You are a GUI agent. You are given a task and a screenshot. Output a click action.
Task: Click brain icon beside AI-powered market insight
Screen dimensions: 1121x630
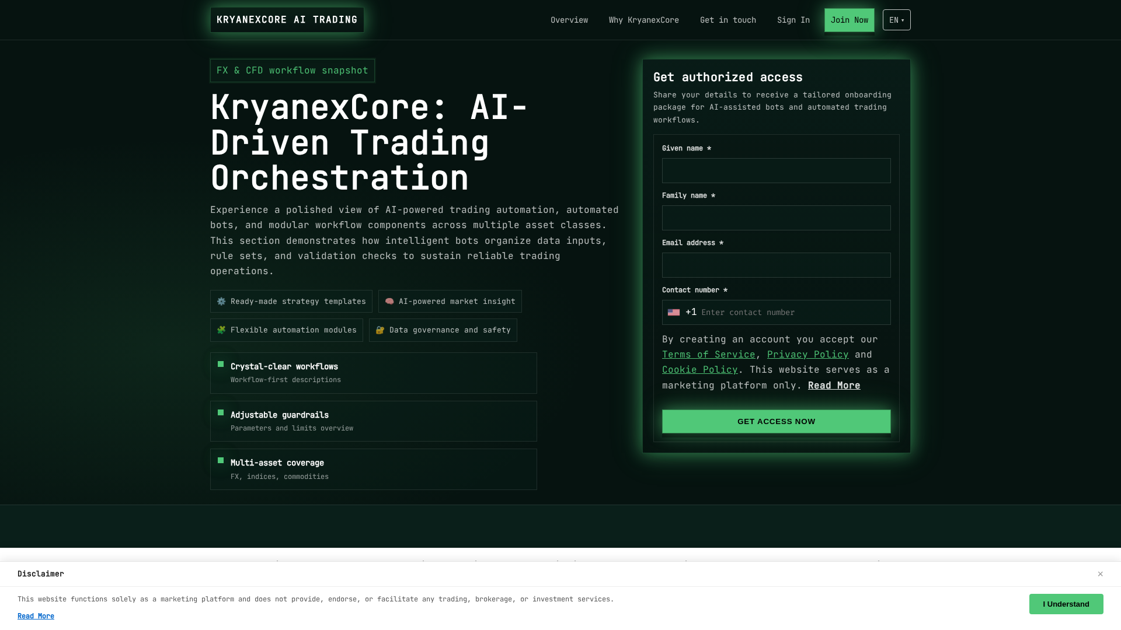tap(389, 302)
